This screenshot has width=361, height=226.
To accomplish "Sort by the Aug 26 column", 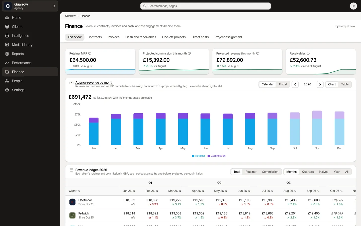I will 290,191.
